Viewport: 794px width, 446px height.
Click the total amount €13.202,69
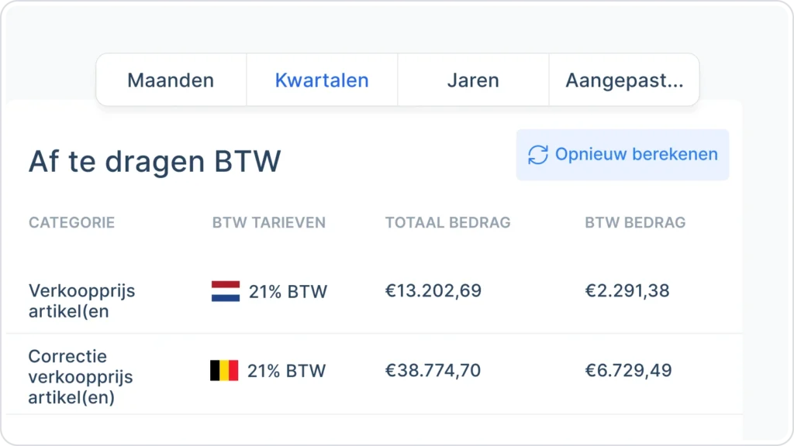click(433, 291)
